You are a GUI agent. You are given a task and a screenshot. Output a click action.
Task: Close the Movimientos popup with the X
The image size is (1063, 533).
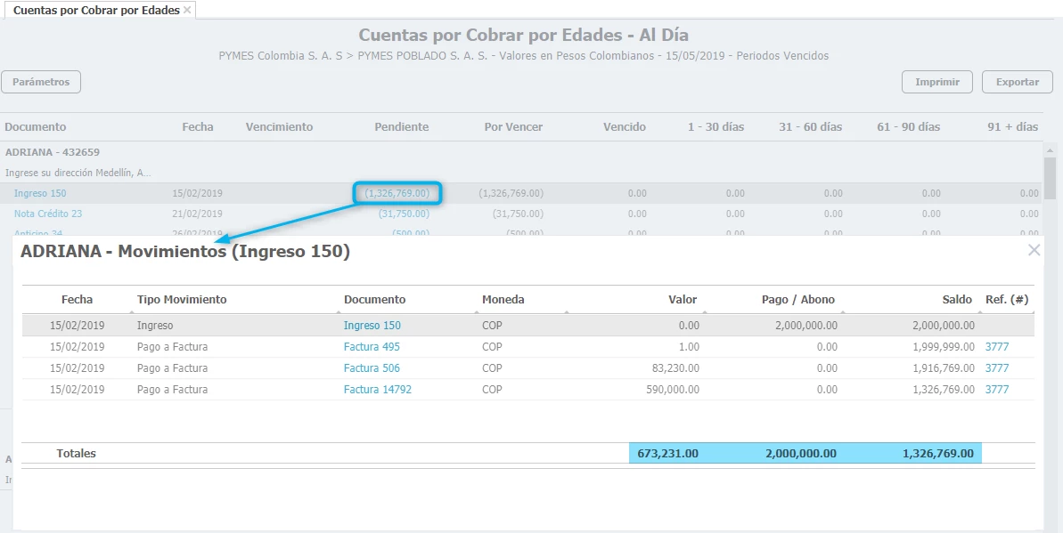click(1034, 250)
